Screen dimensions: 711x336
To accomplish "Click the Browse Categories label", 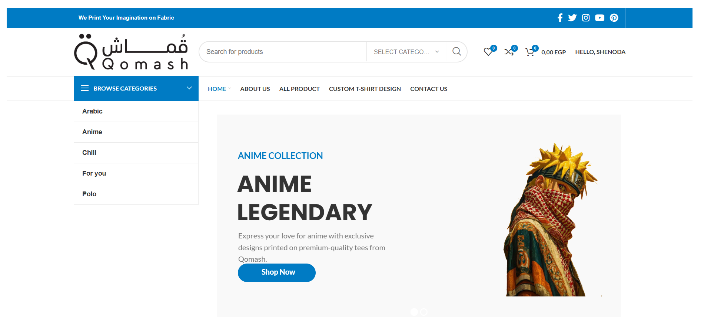I will [125, 88].
